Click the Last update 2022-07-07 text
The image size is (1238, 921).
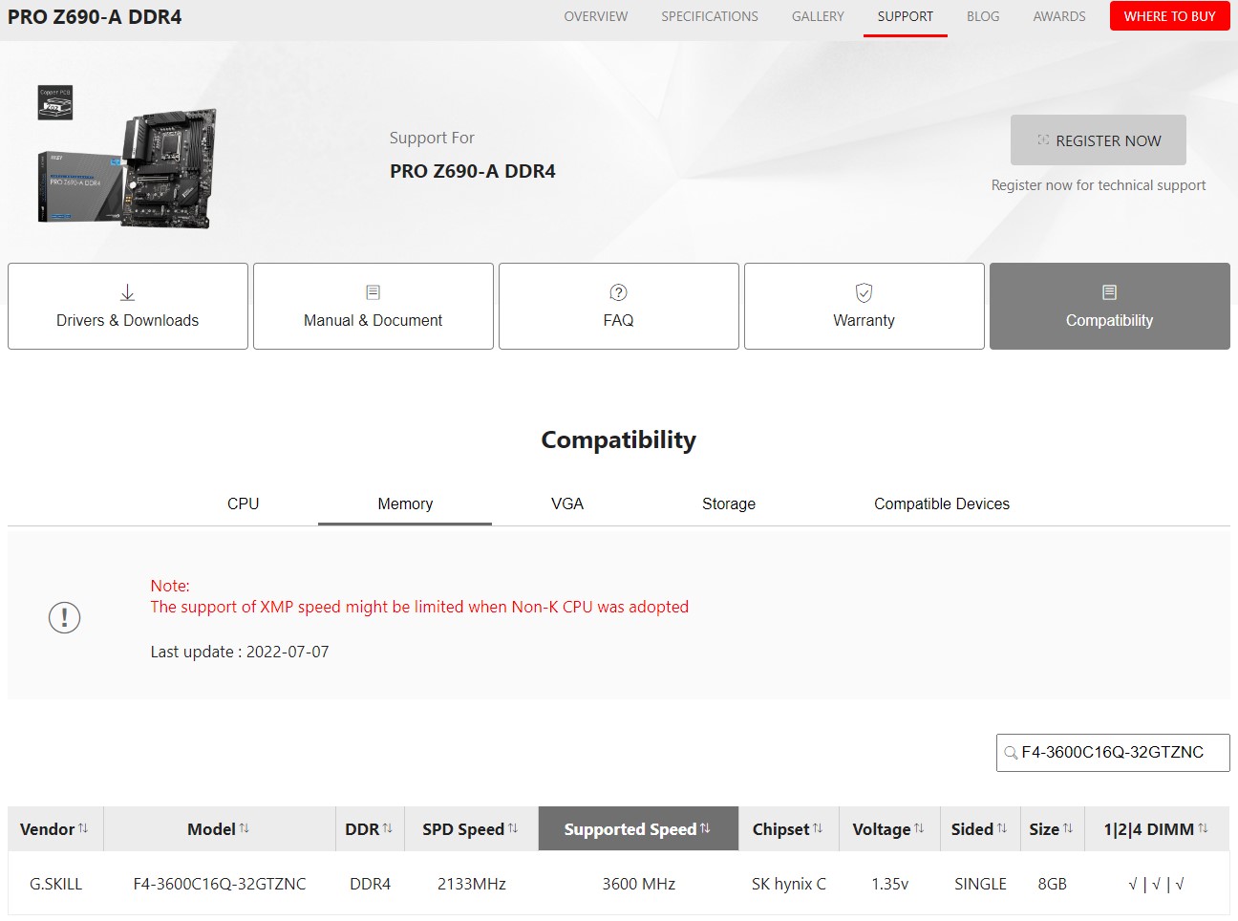point(240,652)
